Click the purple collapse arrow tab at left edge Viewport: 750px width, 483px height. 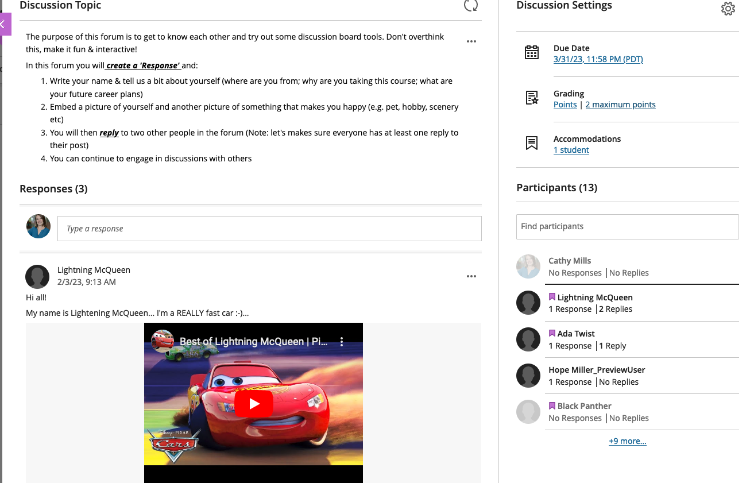5,24
